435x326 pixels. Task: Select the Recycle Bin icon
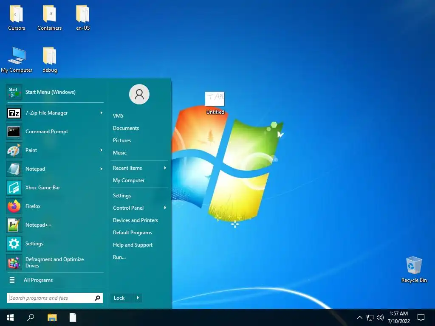(414, 270)
